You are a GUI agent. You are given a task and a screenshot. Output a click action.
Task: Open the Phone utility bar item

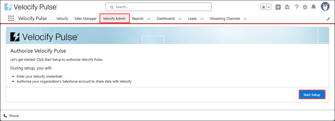click(x=12, y=116)
